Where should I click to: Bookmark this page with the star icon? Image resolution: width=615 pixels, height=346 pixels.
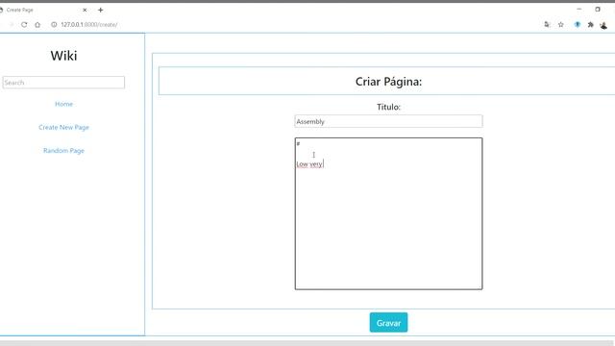[x=561, y=24]
